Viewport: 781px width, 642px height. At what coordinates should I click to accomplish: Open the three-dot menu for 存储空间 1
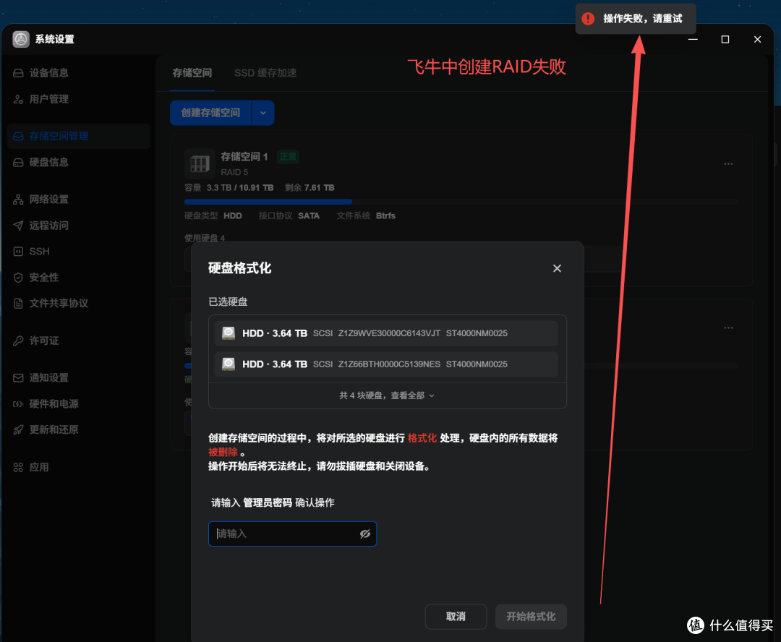728,164
